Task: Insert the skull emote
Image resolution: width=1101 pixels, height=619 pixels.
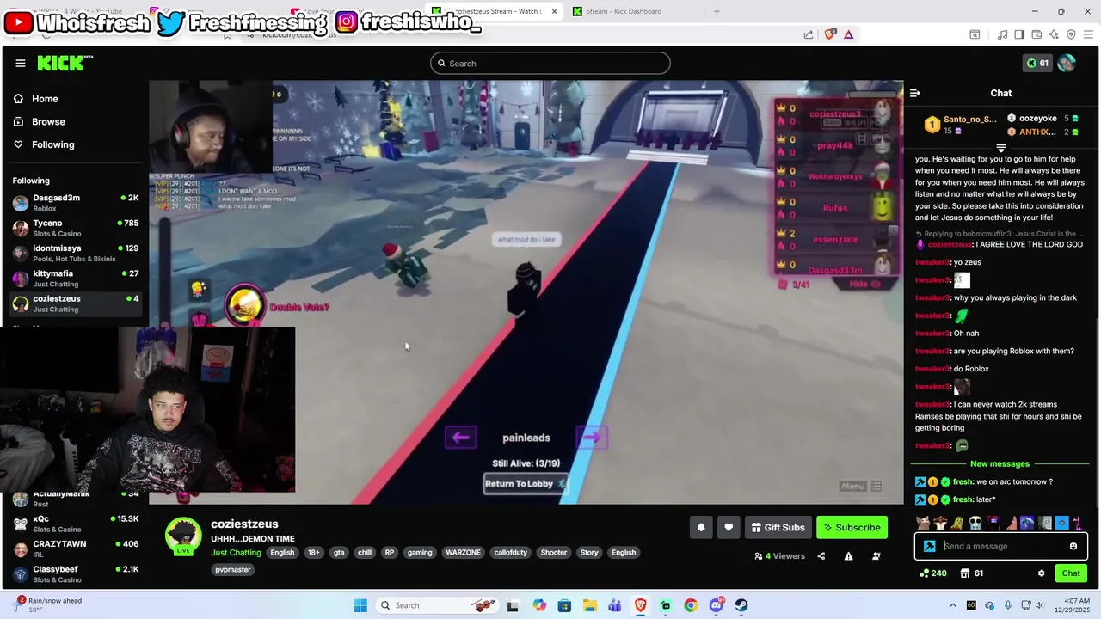Action: (x=975, y=523)
